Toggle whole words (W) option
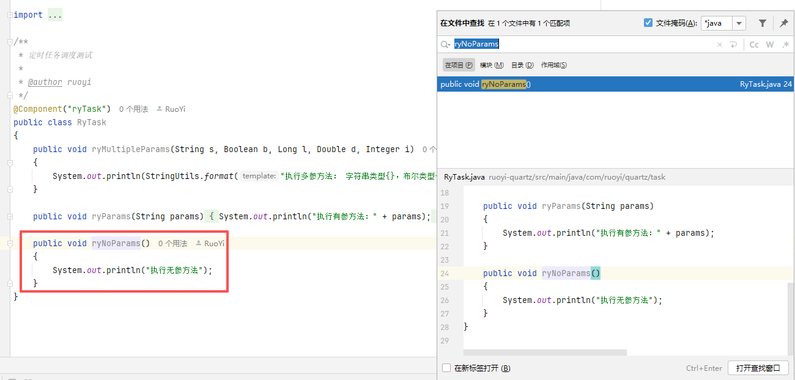This screenshot has height=380, width=795. pyautogui.click(x=770, y=45)
